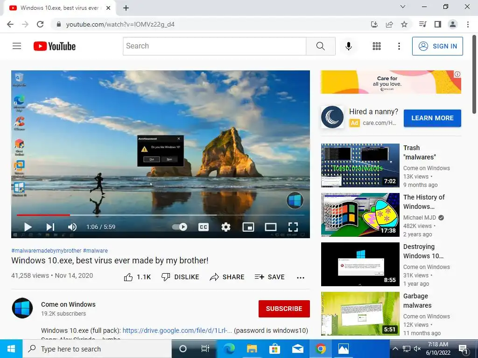Share this video
This screenshot has height=358, width=478.
(227, 277)
